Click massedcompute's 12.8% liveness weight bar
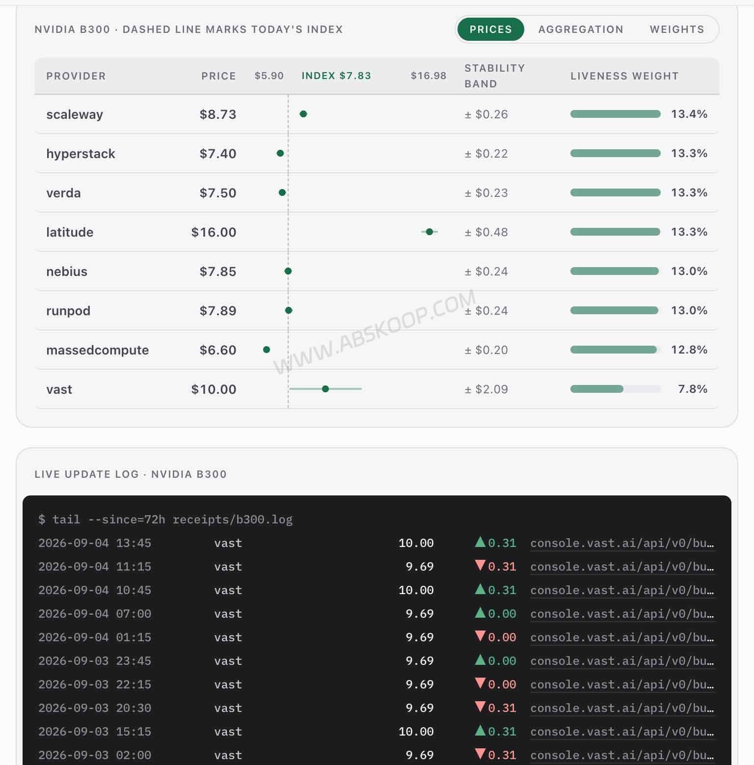 (616, 350)
